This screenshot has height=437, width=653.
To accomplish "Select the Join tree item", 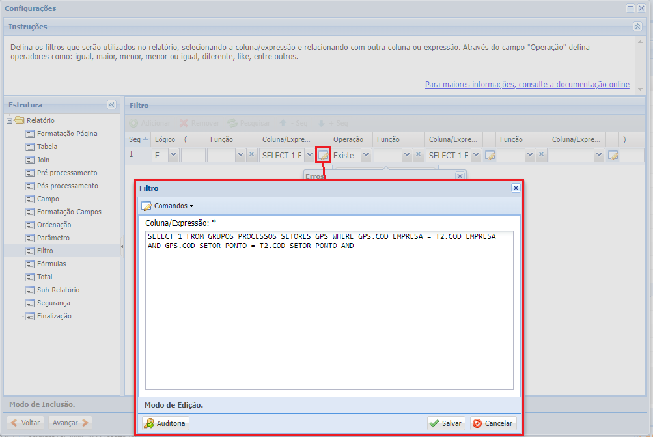I will click(43, 160).
